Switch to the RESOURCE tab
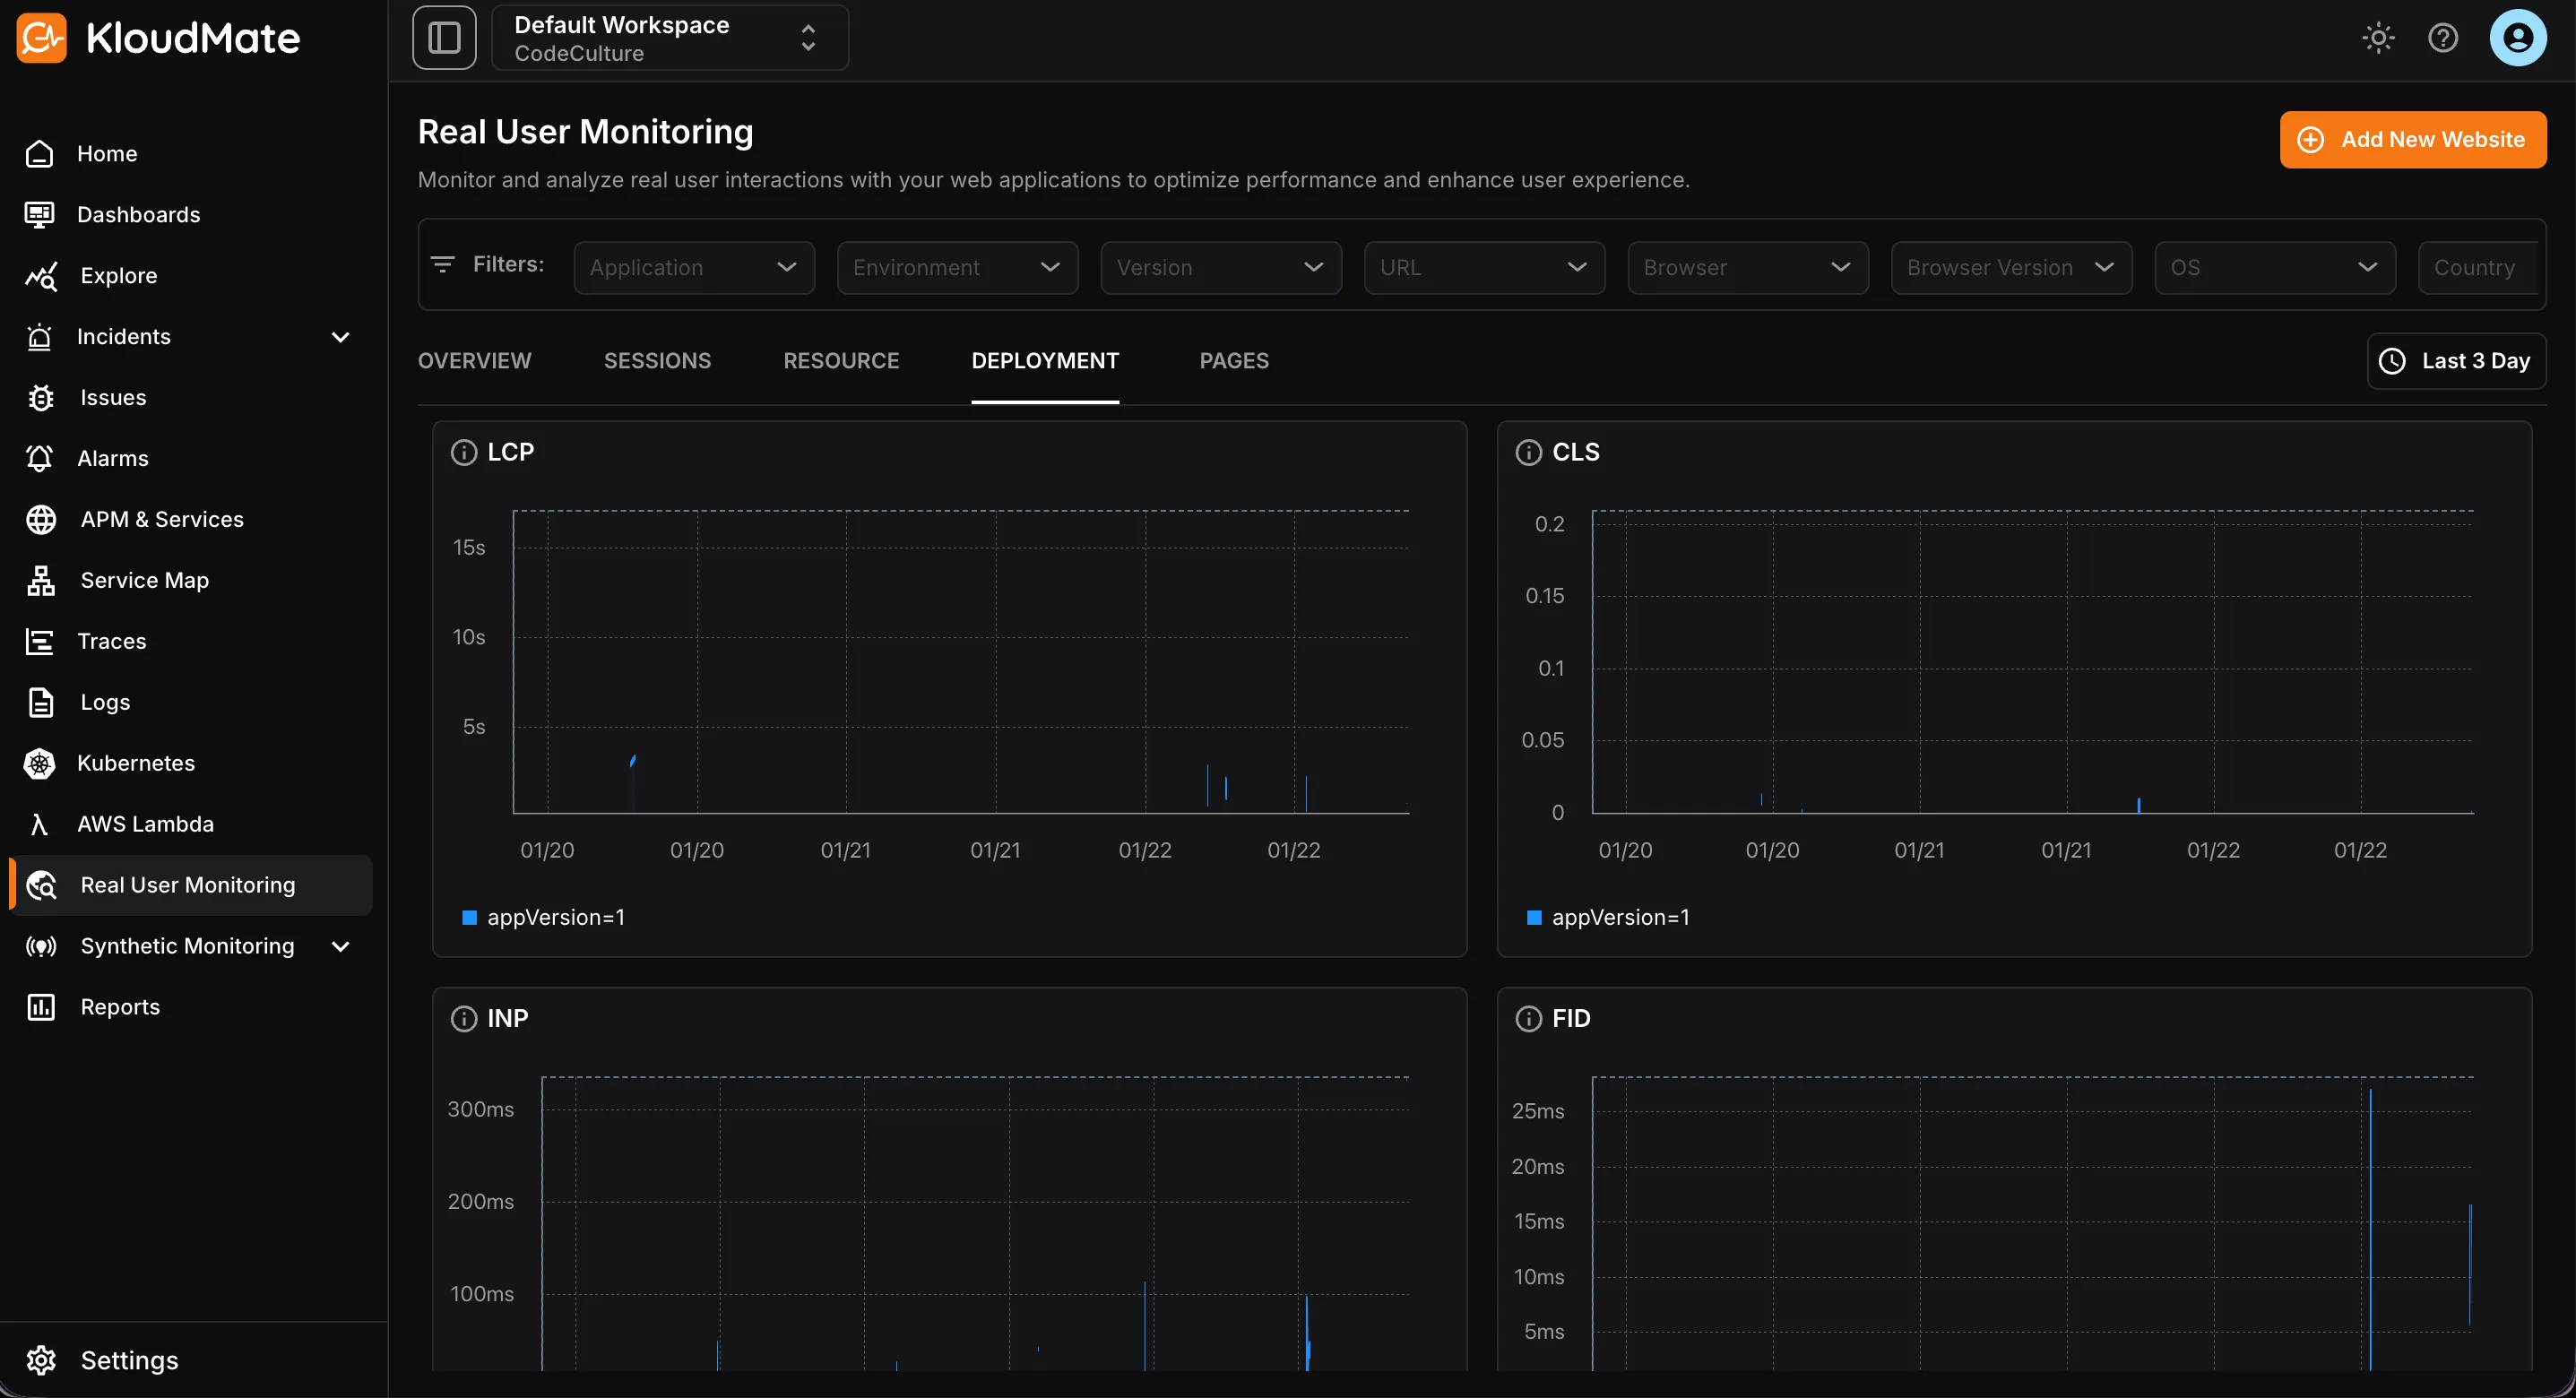The width and height of the screenshot is (2576, 1398). tap(841, 361)
